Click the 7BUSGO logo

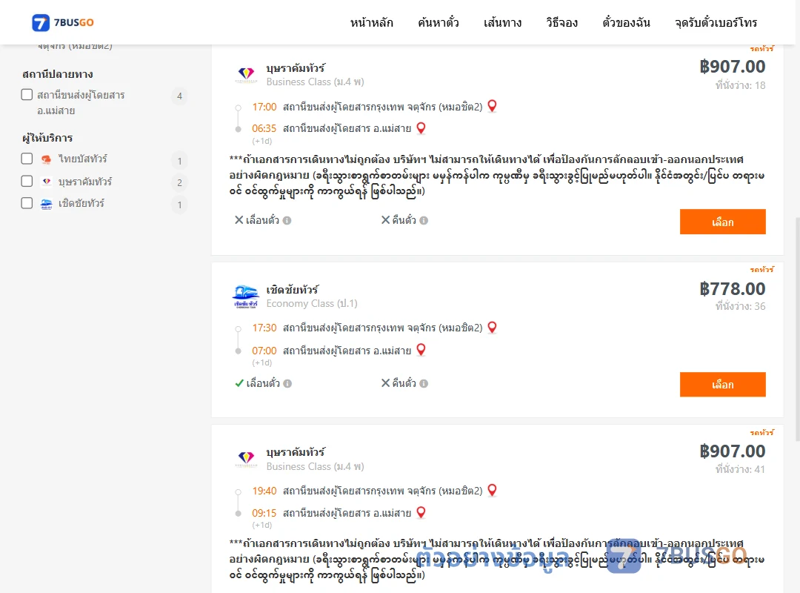(63, 22)
